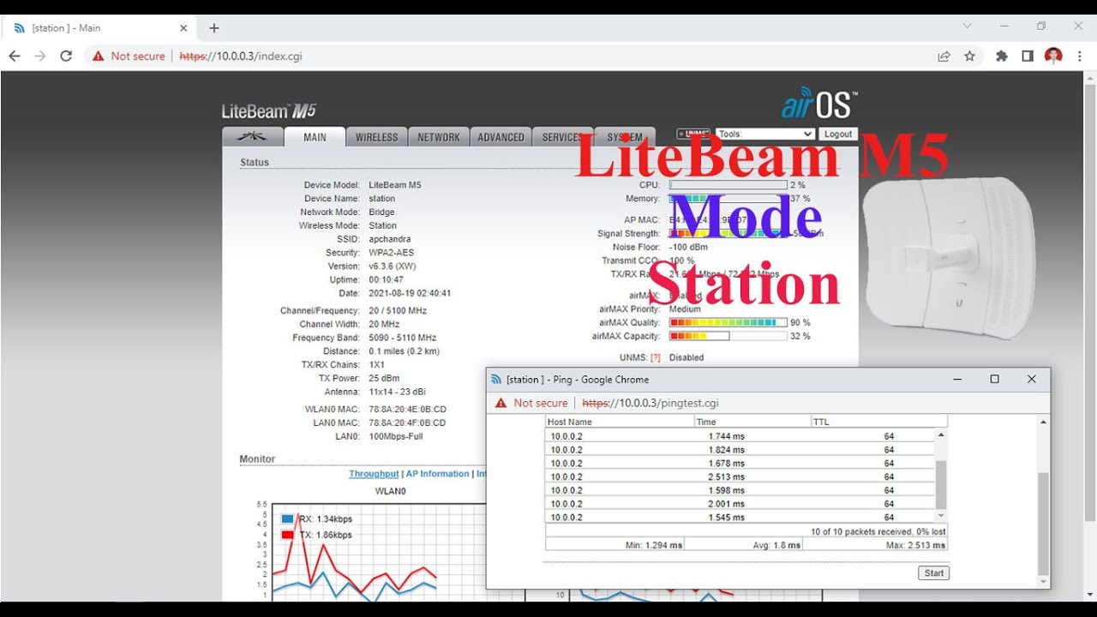Click the UNMS help [?] link
This screenshot has height=617, width=1097.
point(656,358)
